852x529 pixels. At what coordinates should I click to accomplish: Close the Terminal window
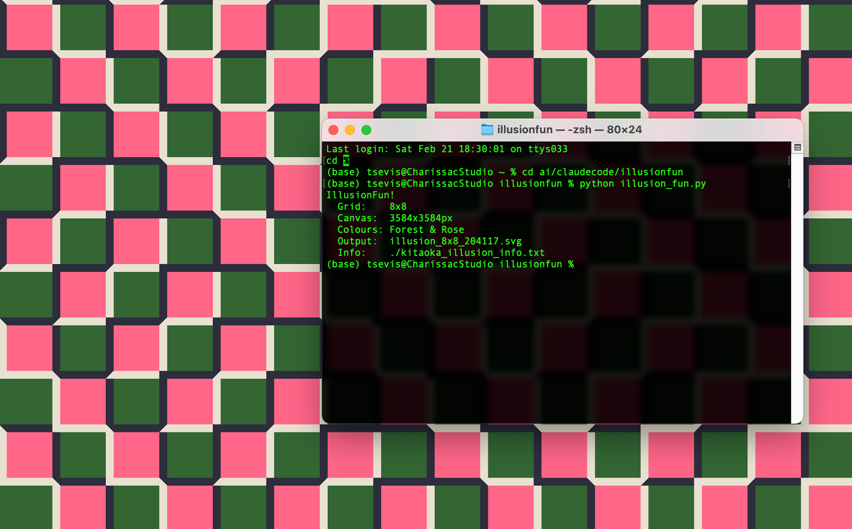pos(333,130)
